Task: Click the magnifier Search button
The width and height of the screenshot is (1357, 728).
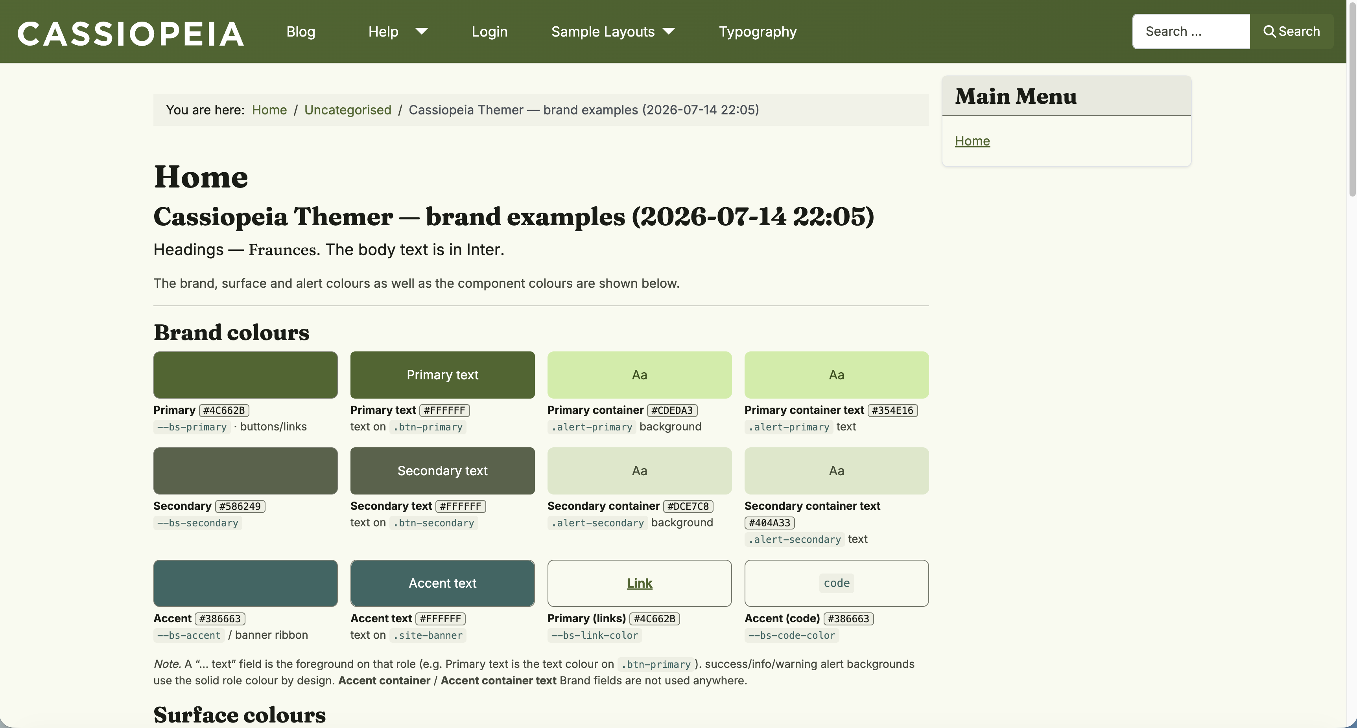Action: click(x=1291, y=31)
